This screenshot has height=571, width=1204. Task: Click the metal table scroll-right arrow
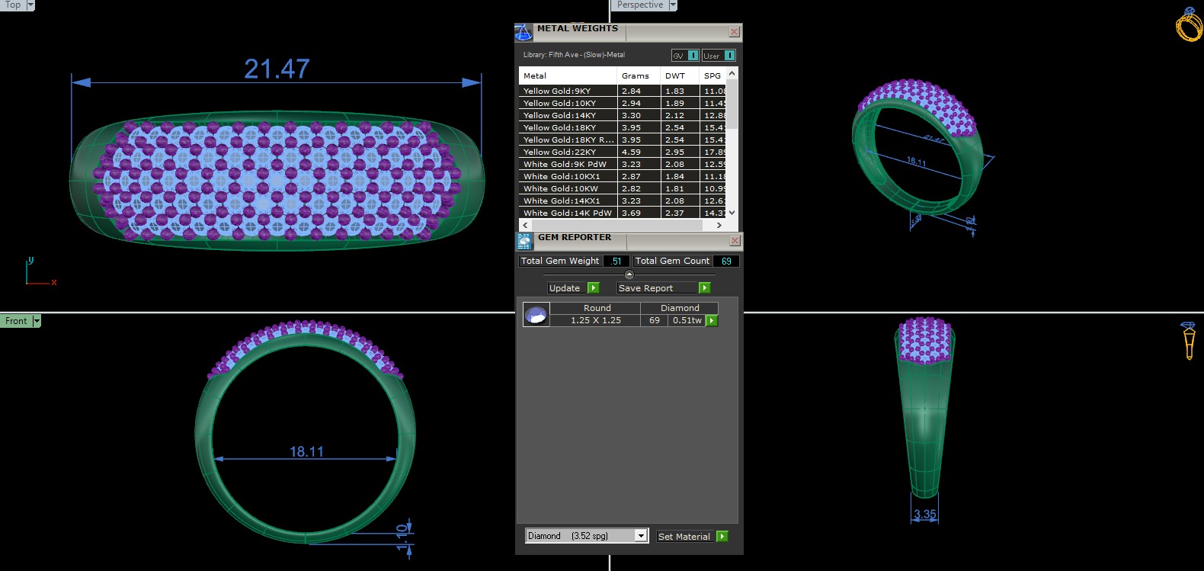719,226
